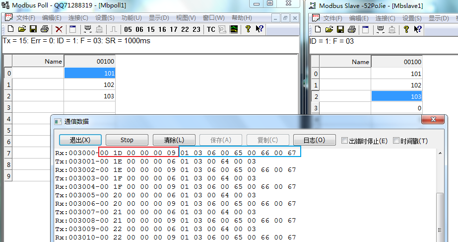458x242 pixels.
Task: Click Stop button in communication dialog
Action: coord(127,140)
